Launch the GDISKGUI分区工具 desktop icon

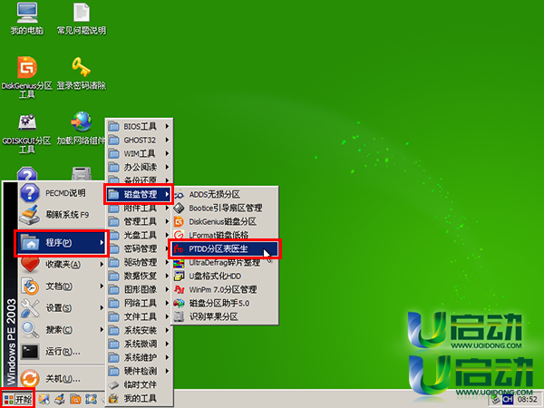click(x=27, y=133)
